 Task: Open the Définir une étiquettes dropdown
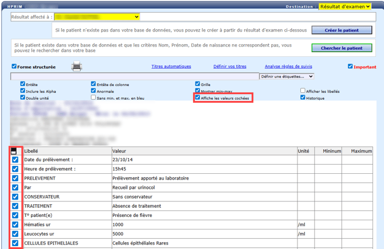(x=286, y=76)
